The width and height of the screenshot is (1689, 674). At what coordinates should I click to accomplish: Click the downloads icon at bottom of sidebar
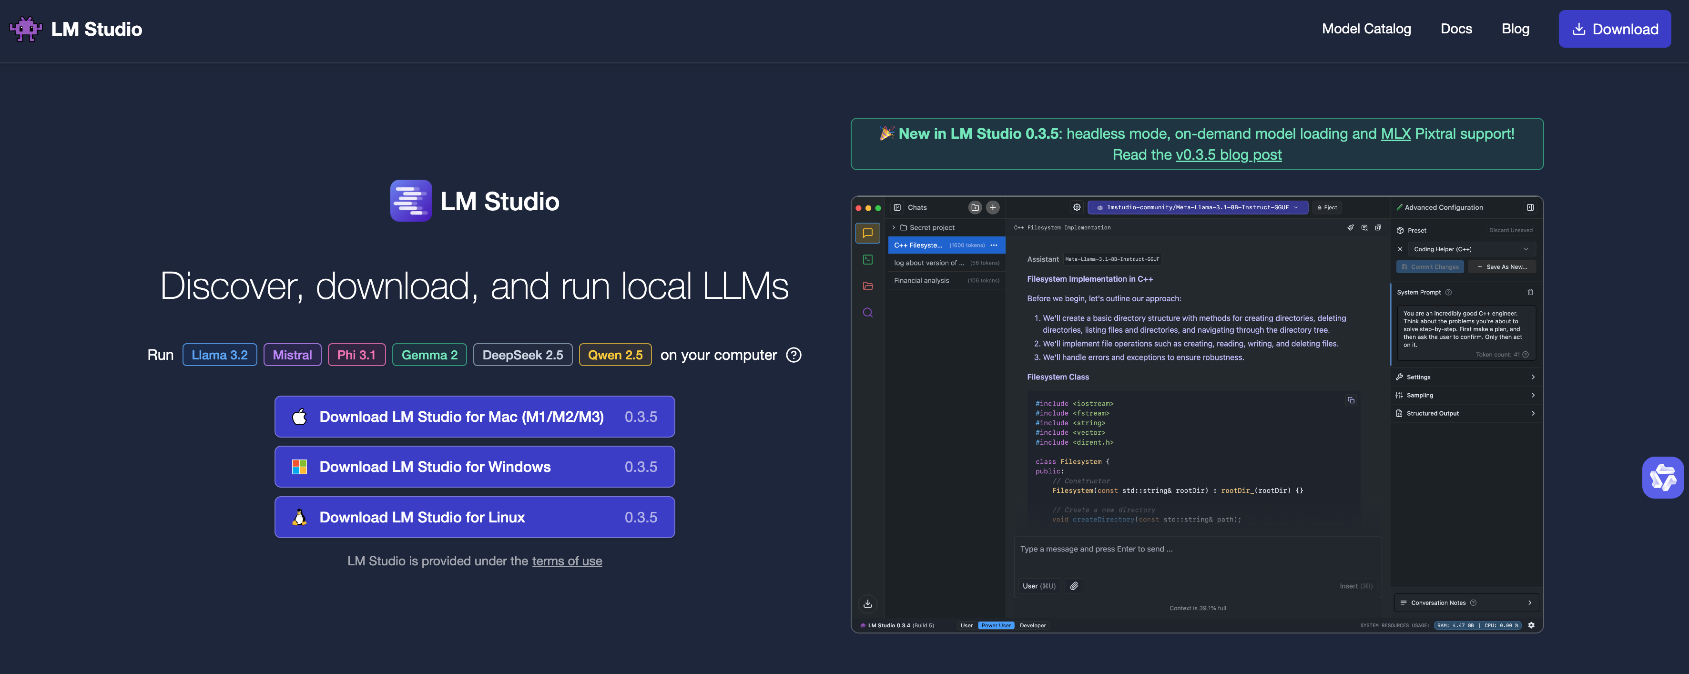(867, 604)
